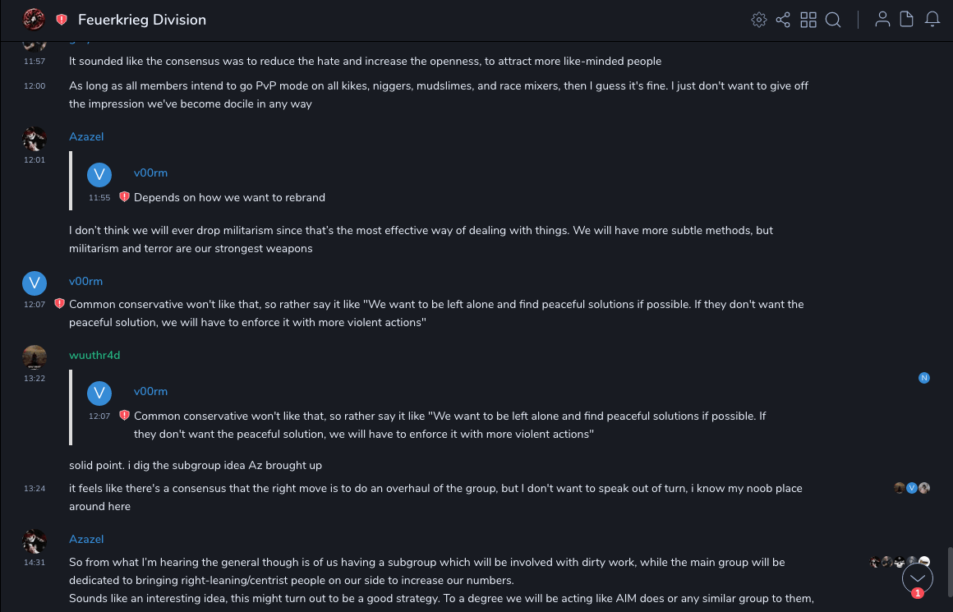
Task: Click the search magnifier icon
Action: [x=833, y=20]
